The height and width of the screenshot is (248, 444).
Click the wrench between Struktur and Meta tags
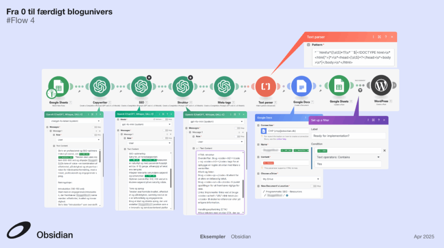pyautogui.click(x=204, y=91)
